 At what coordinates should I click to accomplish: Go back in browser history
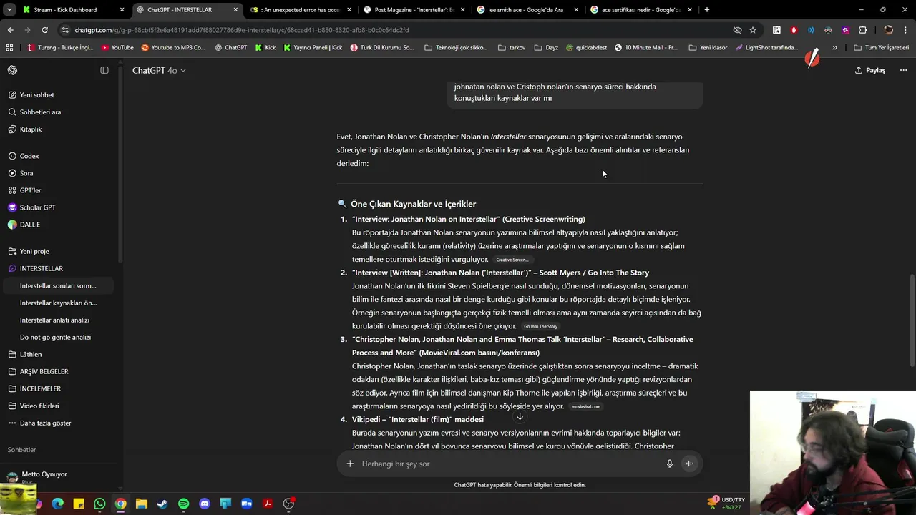10,30
